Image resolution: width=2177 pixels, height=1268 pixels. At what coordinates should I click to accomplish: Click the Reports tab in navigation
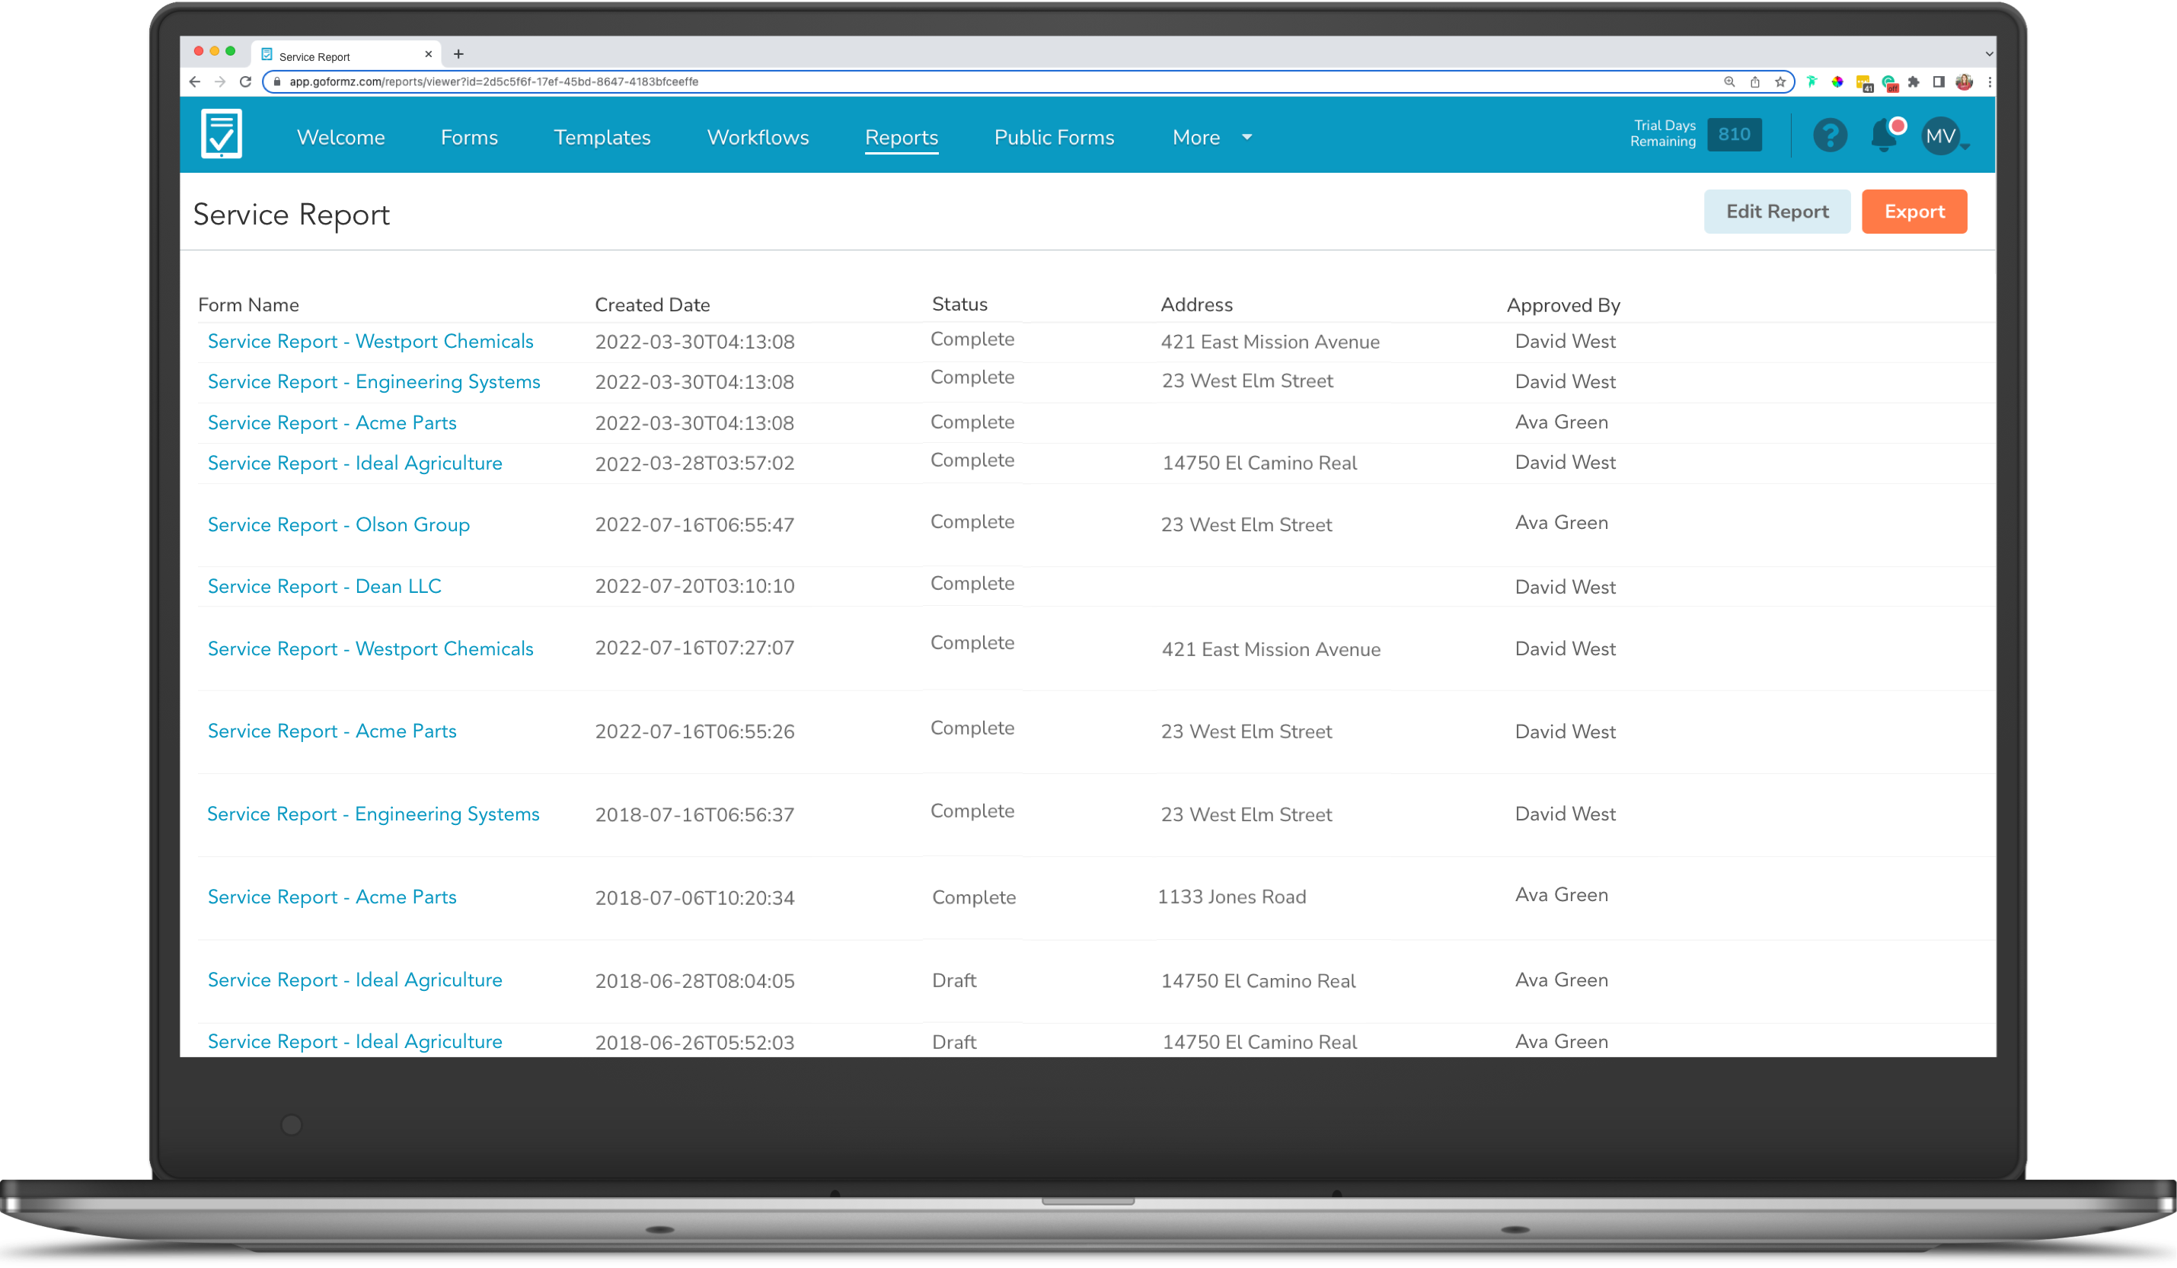900,137
